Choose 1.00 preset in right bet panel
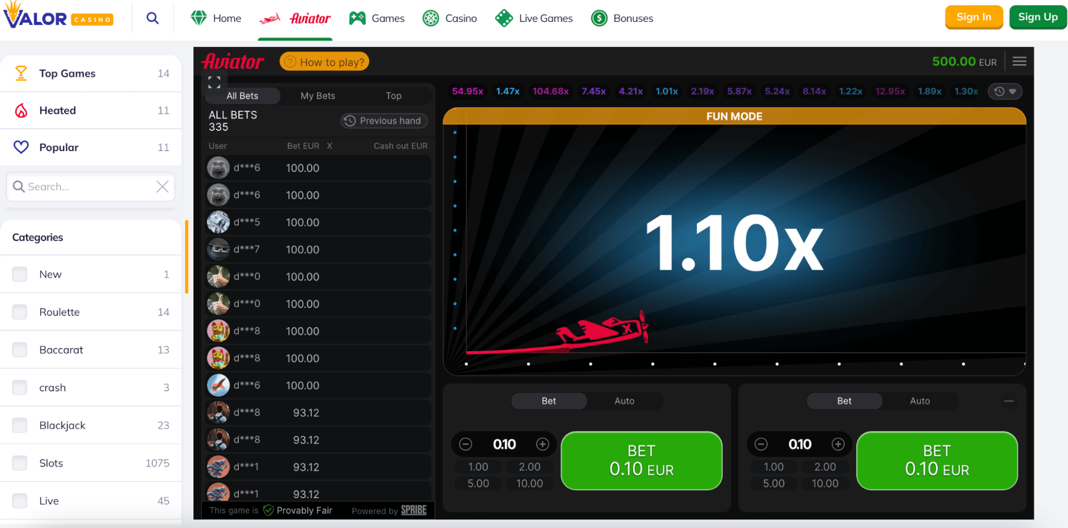Viewport: 1068px width, 528px height. click(x=774, y=467)
